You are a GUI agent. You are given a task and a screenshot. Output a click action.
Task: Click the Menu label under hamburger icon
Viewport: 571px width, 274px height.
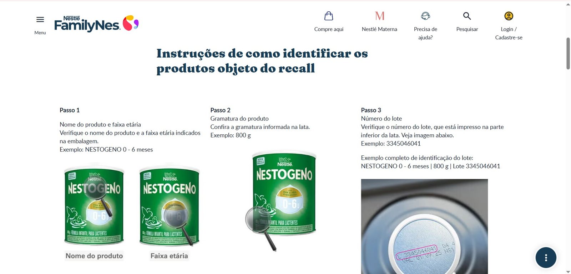coord(40,33)
